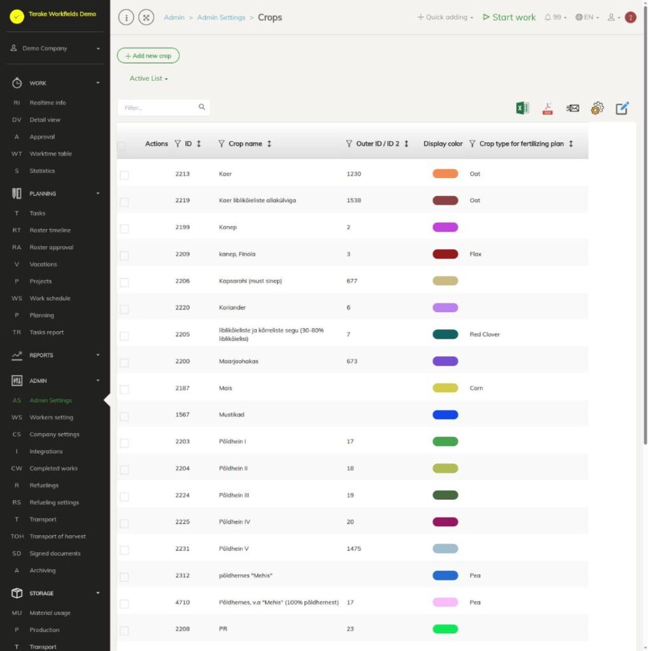648x651 pixels.
Task: Check the Mais row checkbox
Action: (124, 390)
